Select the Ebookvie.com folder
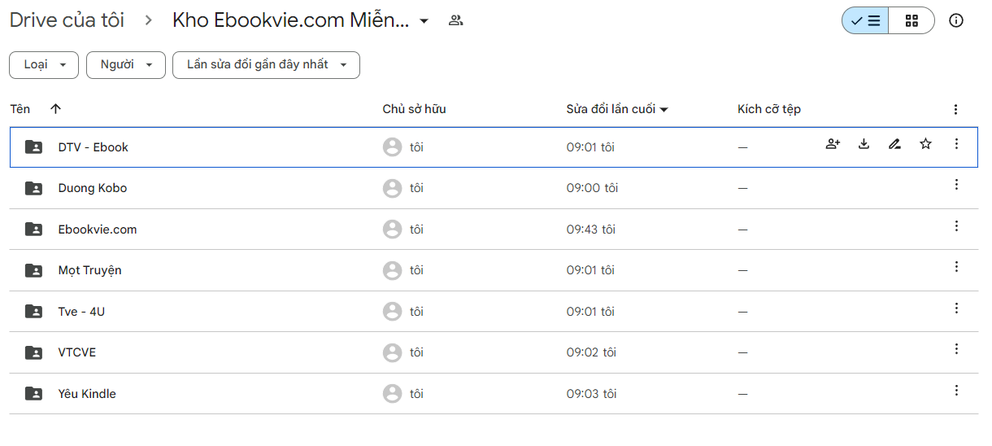This screenshot has width=992, height=446. (x=98, y=230)
